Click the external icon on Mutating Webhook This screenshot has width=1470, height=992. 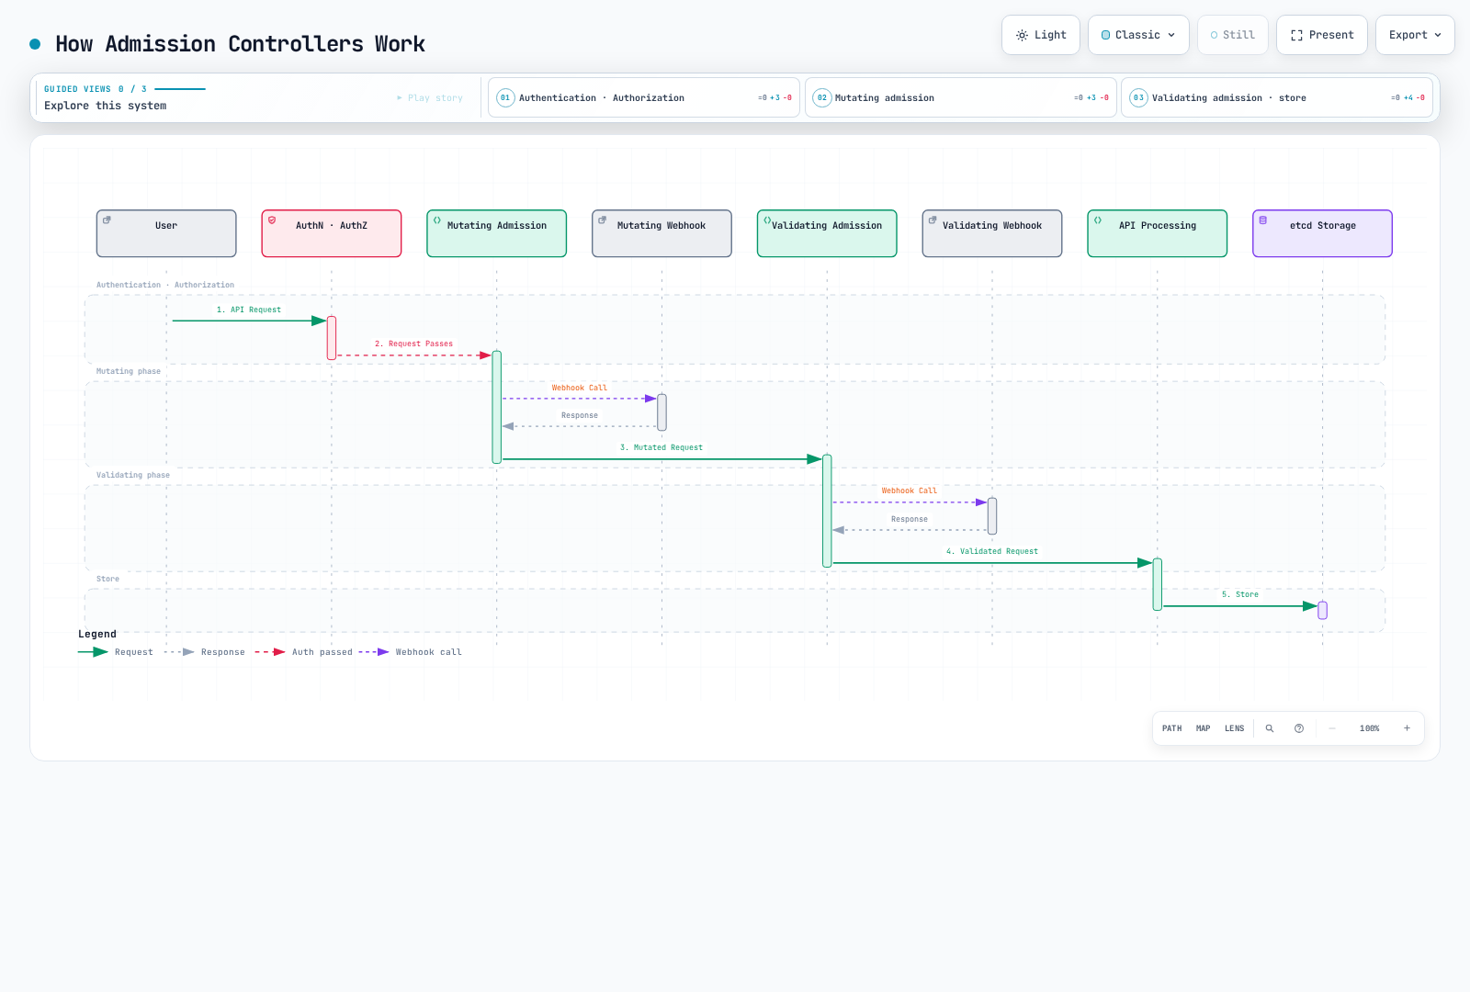(x=603, y=220)
